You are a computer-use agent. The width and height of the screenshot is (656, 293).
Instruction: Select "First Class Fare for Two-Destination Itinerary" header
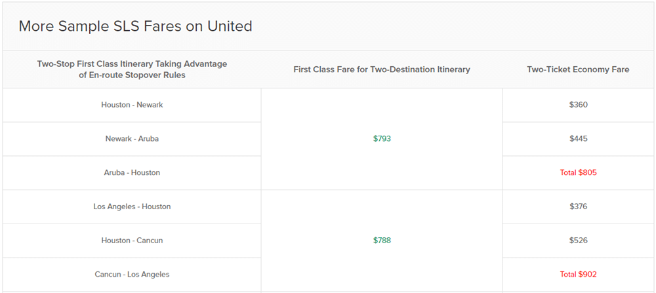[x=382, y=69]
